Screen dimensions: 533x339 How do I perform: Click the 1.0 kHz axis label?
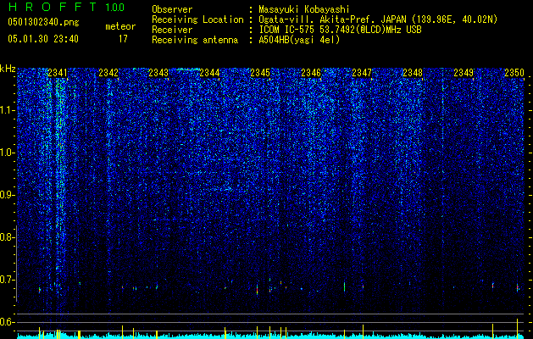[8, 153]
